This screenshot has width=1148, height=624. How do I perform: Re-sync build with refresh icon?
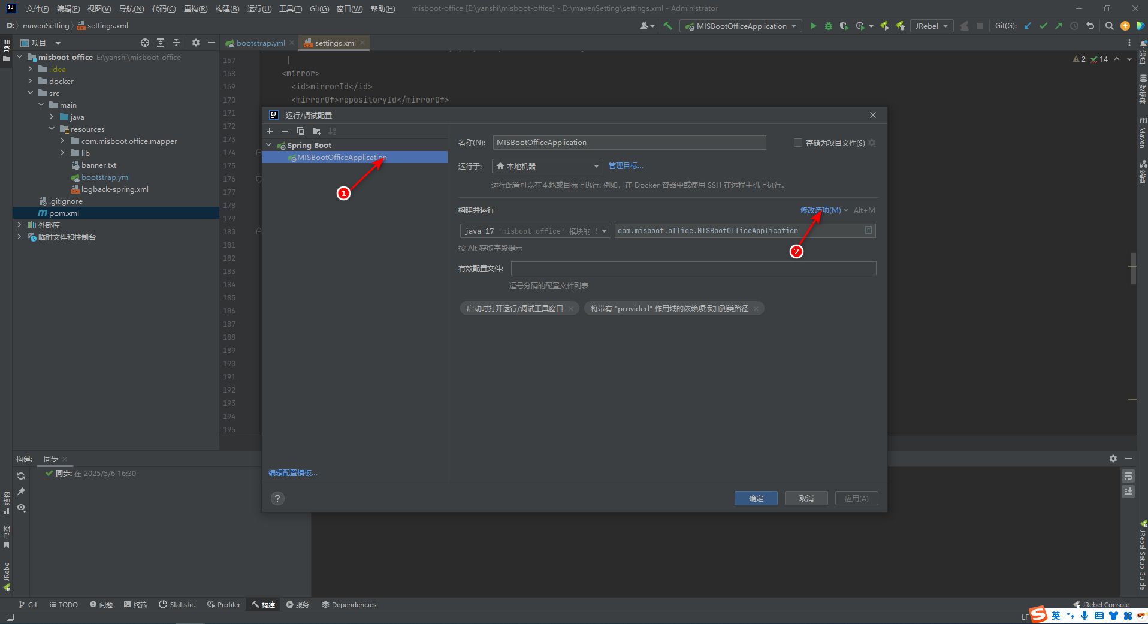21,476
